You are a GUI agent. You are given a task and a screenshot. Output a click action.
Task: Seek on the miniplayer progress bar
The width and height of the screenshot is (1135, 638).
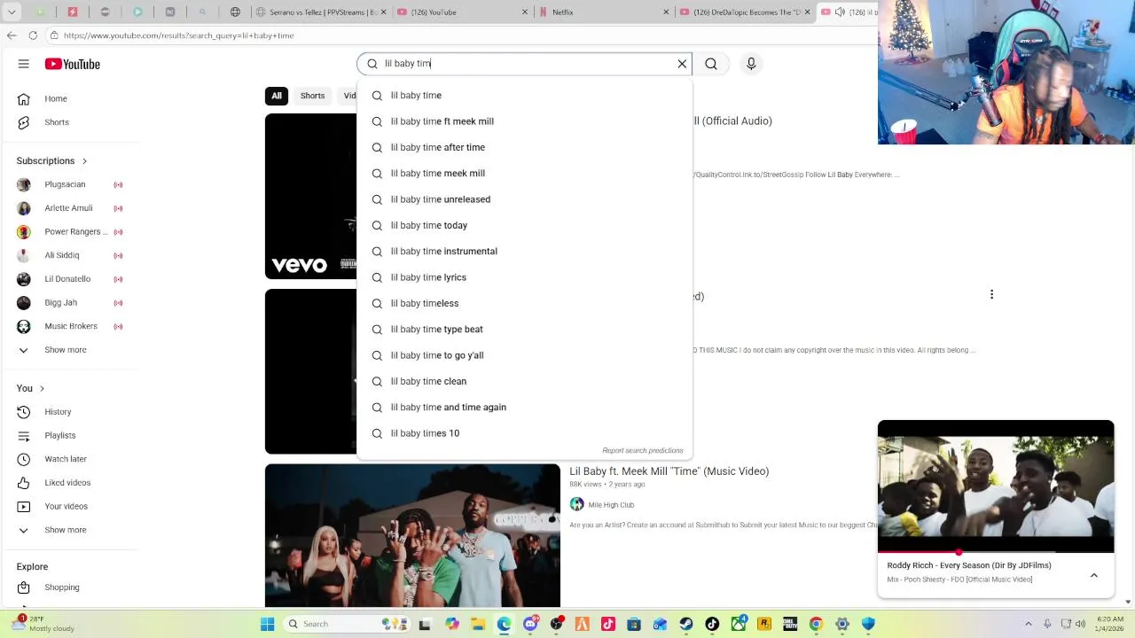coord(996,552)
